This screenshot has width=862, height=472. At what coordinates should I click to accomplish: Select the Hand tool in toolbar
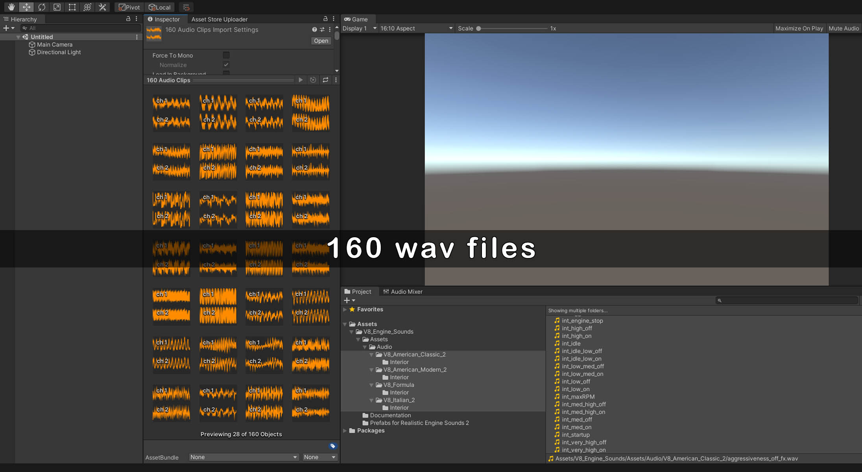pyautogui.click(x=11, y=7)
